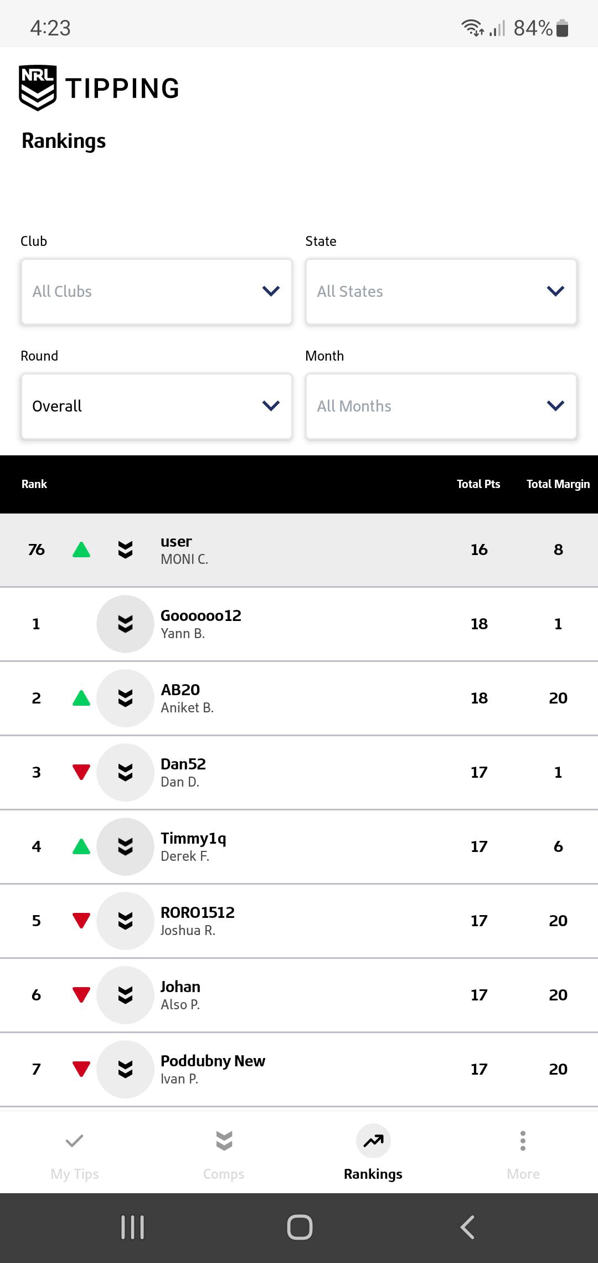Open the Round dropdown showing Overall
The width and height of the screenshot is (598, 1263).
point(157,406)
